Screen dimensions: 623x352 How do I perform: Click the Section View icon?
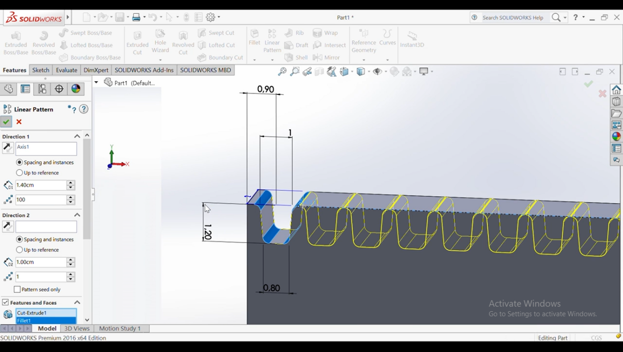(319, 72)
